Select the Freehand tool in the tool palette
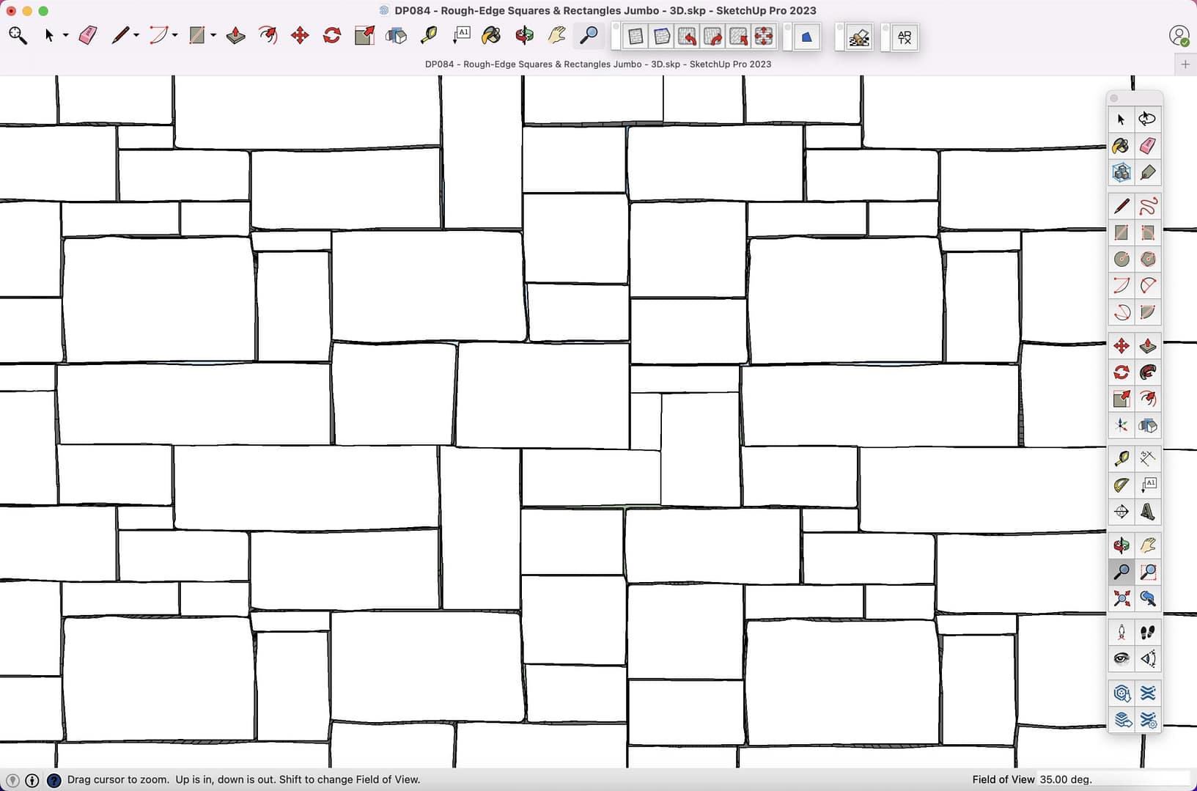1197x791 pixels. tap(1147, 206)
